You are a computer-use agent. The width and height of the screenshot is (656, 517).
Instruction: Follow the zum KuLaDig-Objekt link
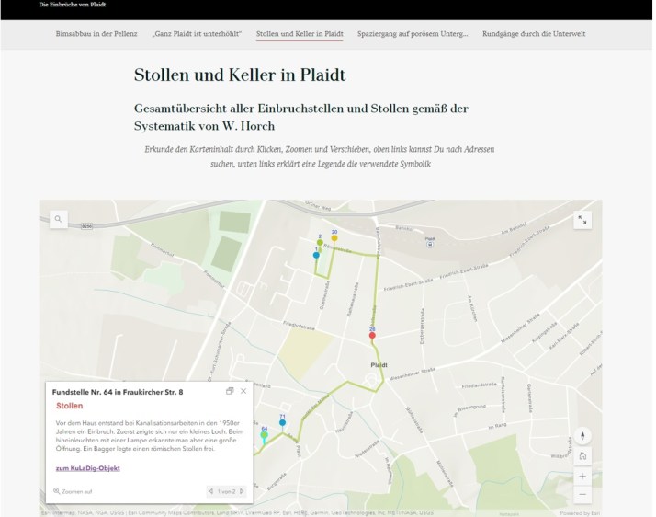[x=88, y=468]
